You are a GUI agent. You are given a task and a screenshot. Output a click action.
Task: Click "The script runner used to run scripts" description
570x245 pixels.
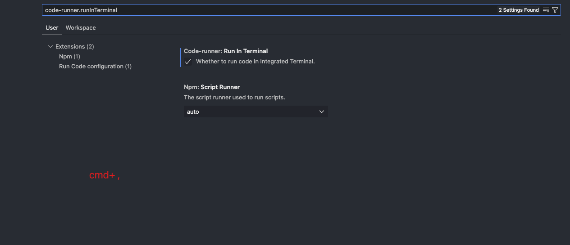234,98
